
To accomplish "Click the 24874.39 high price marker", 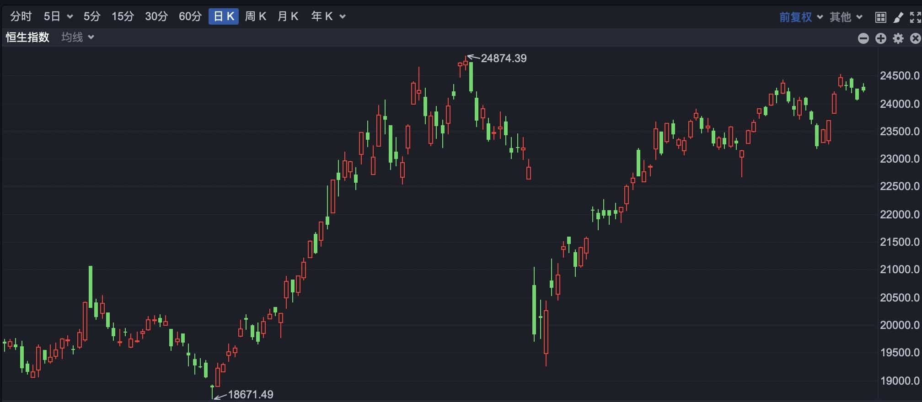I will click(x=503, y=58).
